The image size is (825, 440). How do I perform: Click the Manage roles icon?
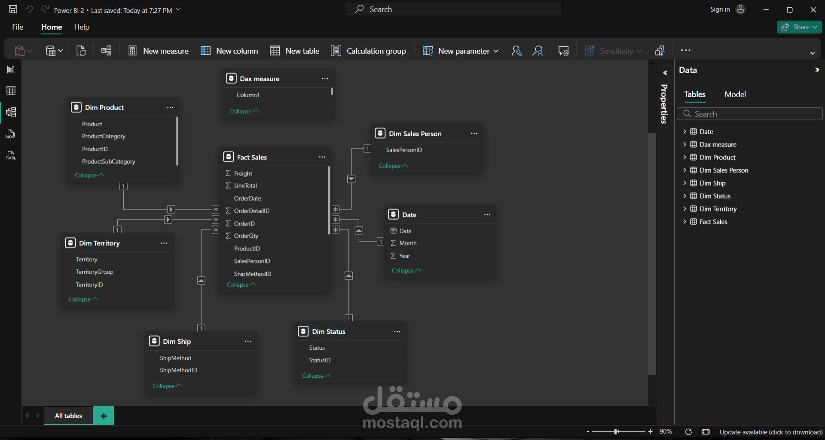click(x=516, y=51)
